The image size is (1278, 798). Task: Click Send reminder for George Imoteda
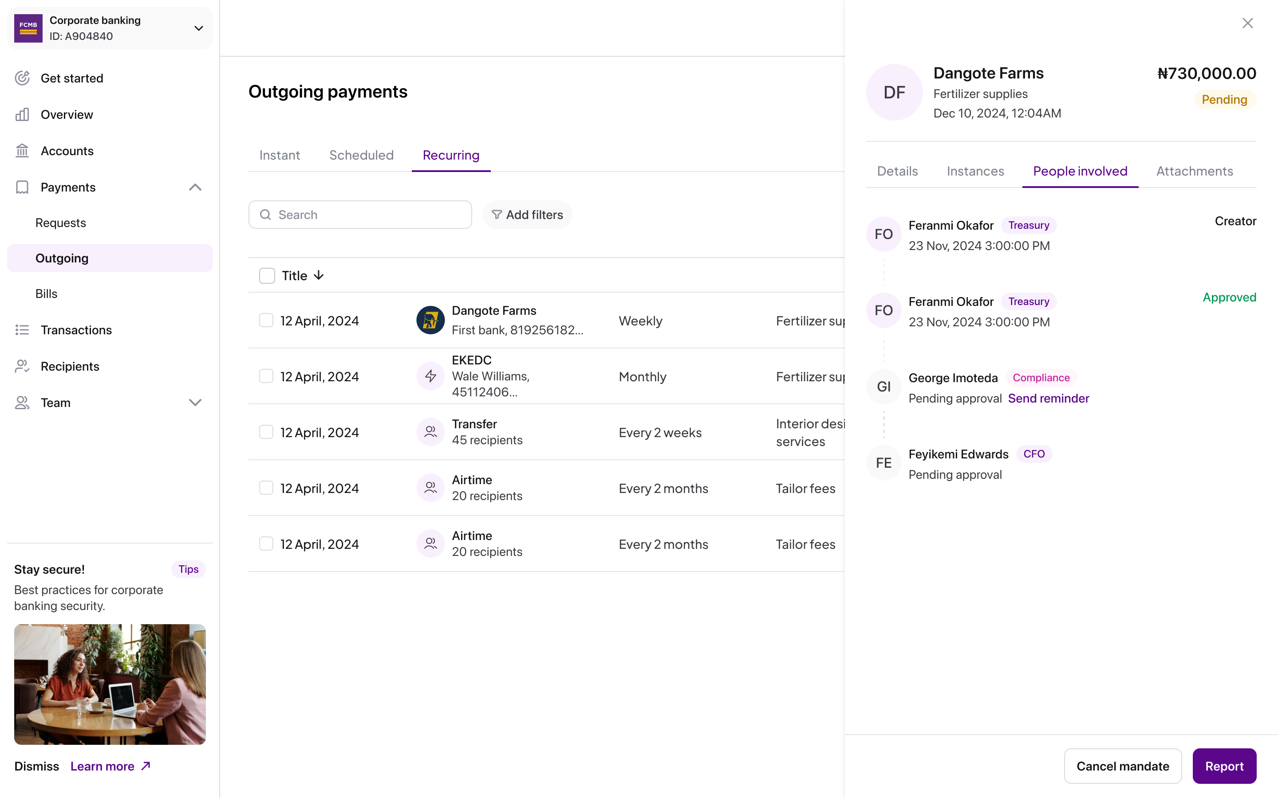(x=1048, y=399)
